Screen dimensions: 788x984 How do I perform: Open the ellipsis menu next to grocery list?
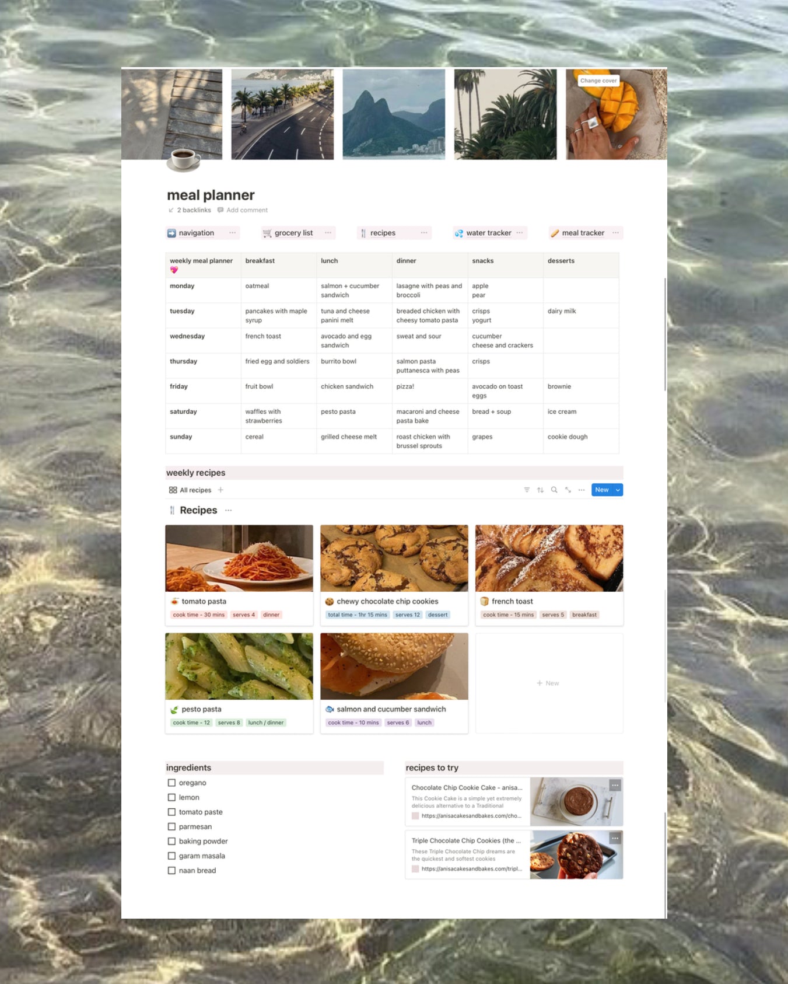(x=328, y=233)
